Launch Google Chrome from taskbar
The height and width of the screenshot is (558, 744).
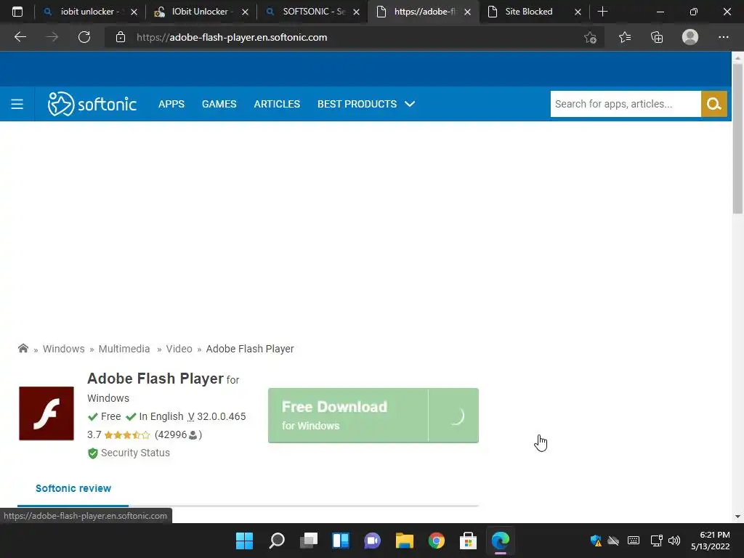click(x=437, y=541)
